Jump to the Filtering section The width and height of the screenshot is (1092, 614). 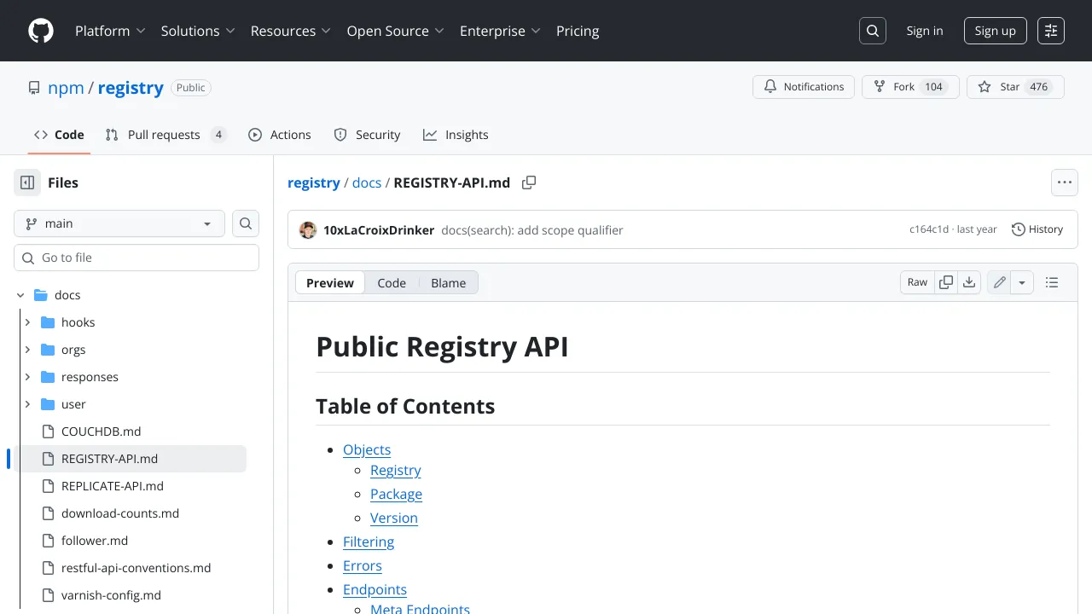tap(369, 542)
